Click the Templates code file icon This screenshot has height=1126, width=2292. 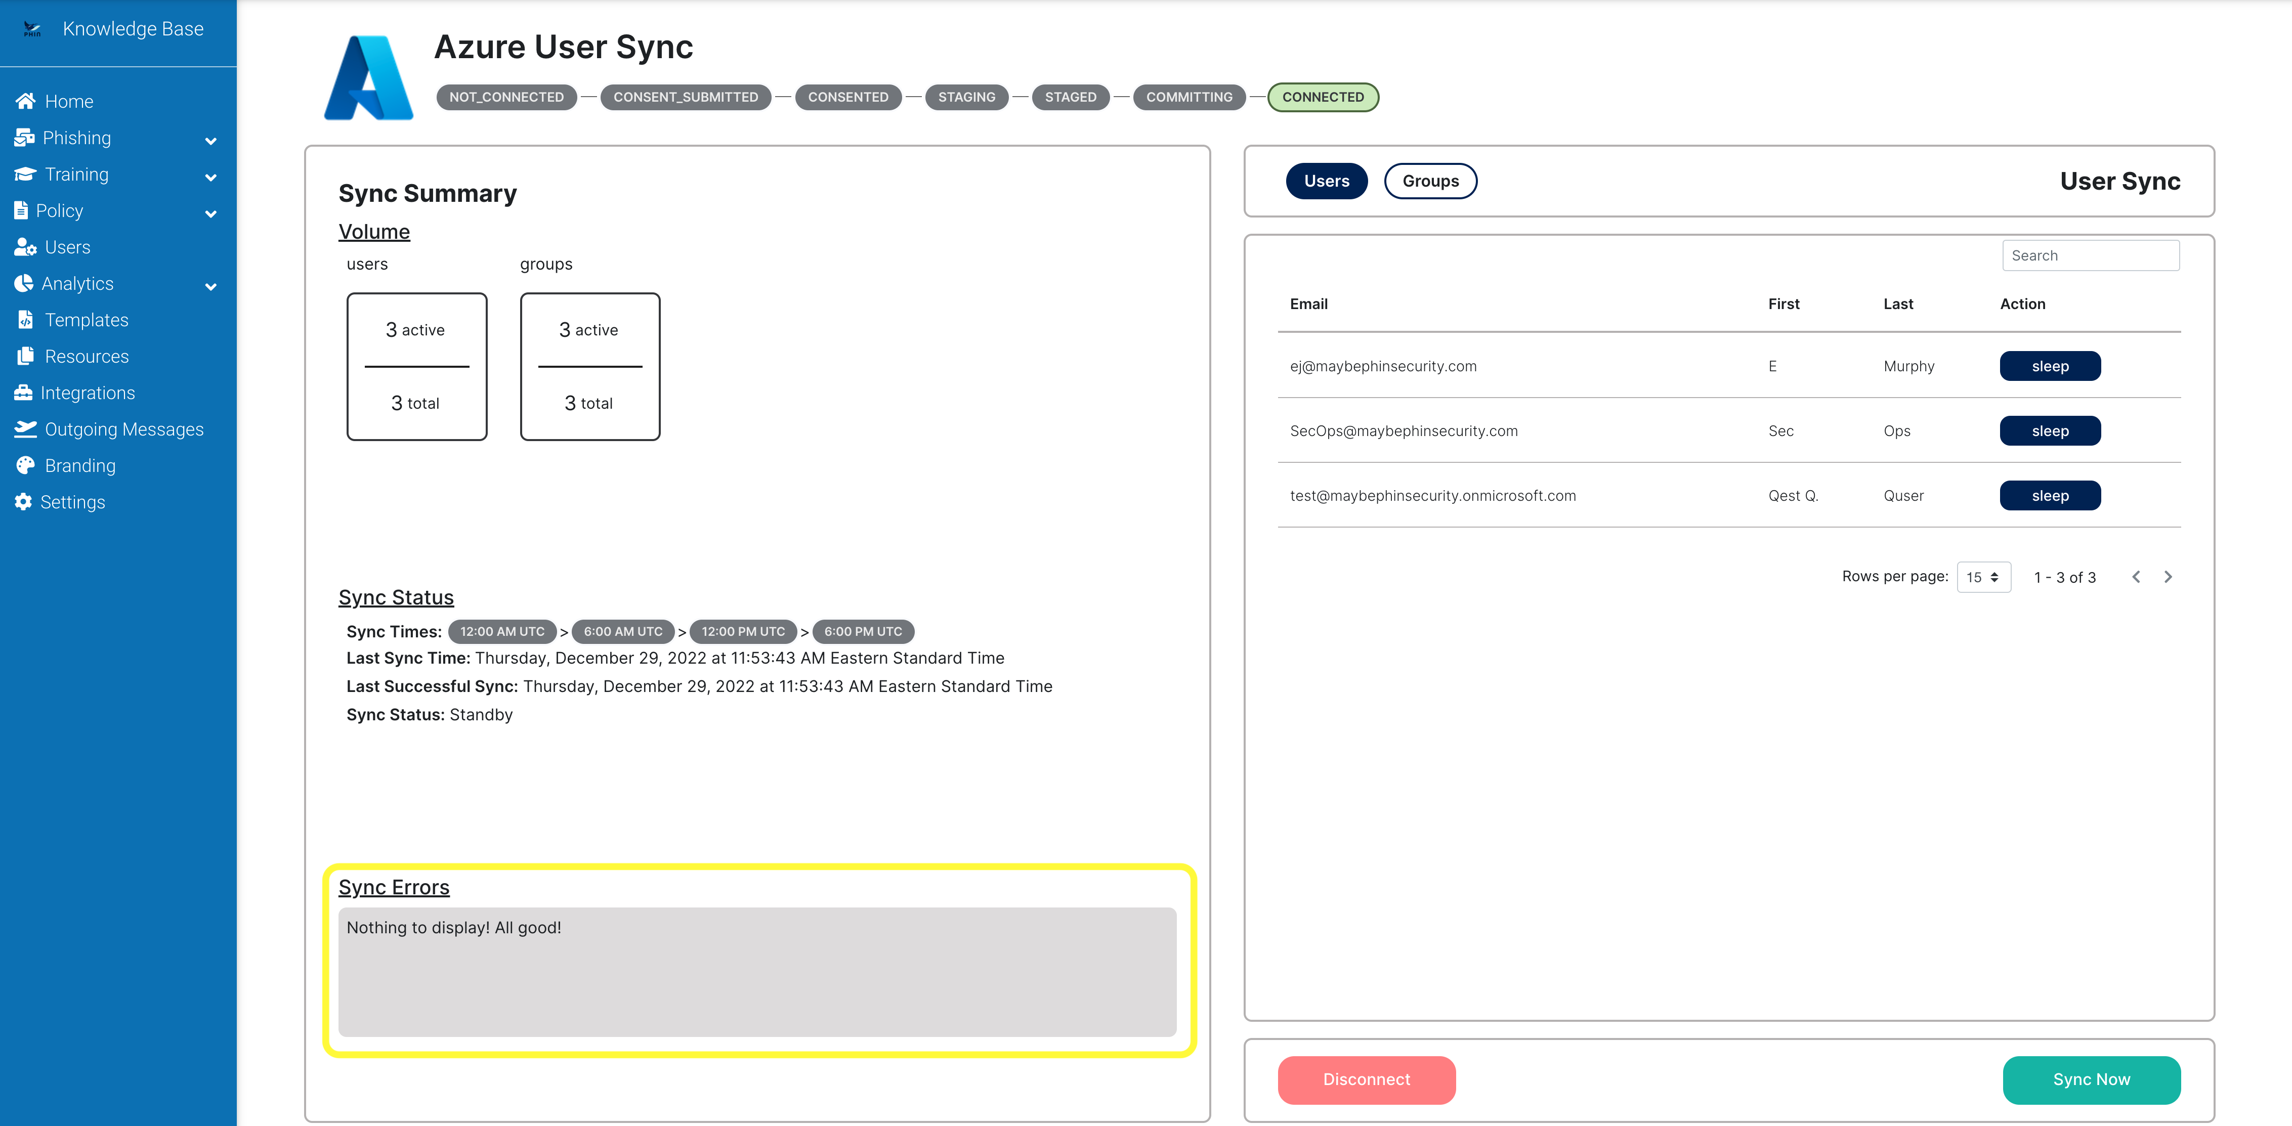click(26, 320)
